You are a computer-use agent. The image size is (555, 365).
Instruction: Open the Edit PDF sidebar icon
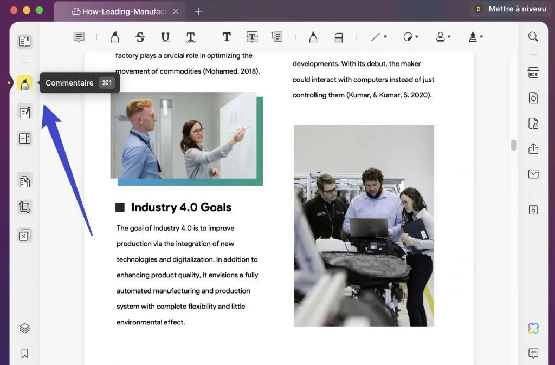coord(24,113)
